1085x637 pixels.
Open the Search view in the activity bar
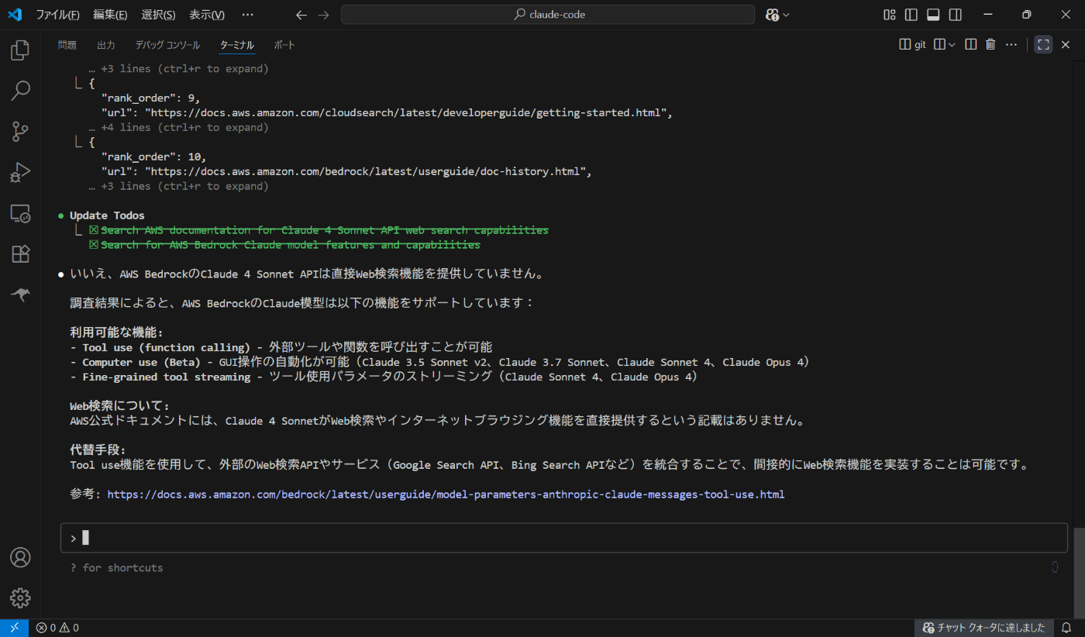tap(20, 91)
